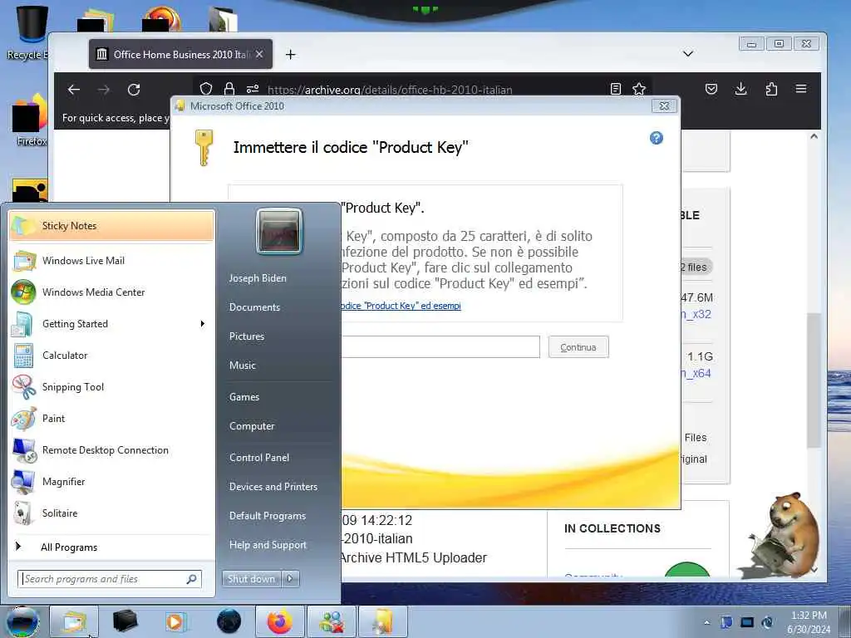Click the user account picture in Start menu
The image size is (851, 638).
(x=279, y=231)
